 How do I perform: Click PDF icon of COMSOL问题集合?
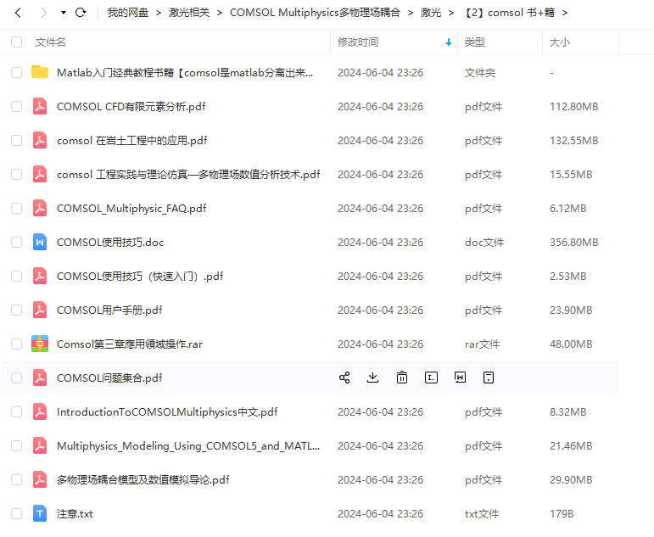tap(40, 378)
